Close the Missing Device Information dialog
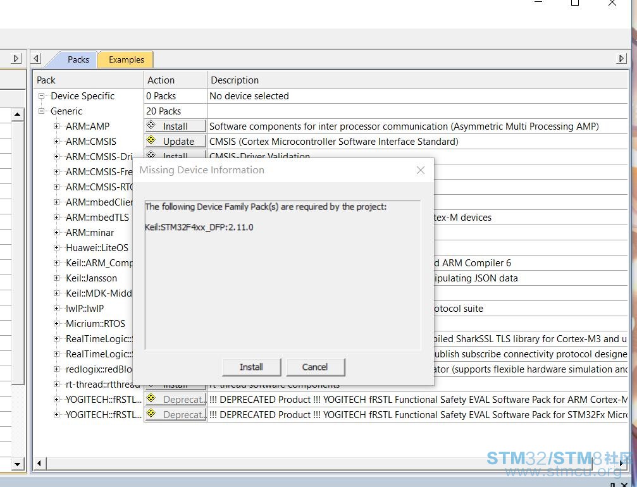The image size is (637, 487). point(421,170)
